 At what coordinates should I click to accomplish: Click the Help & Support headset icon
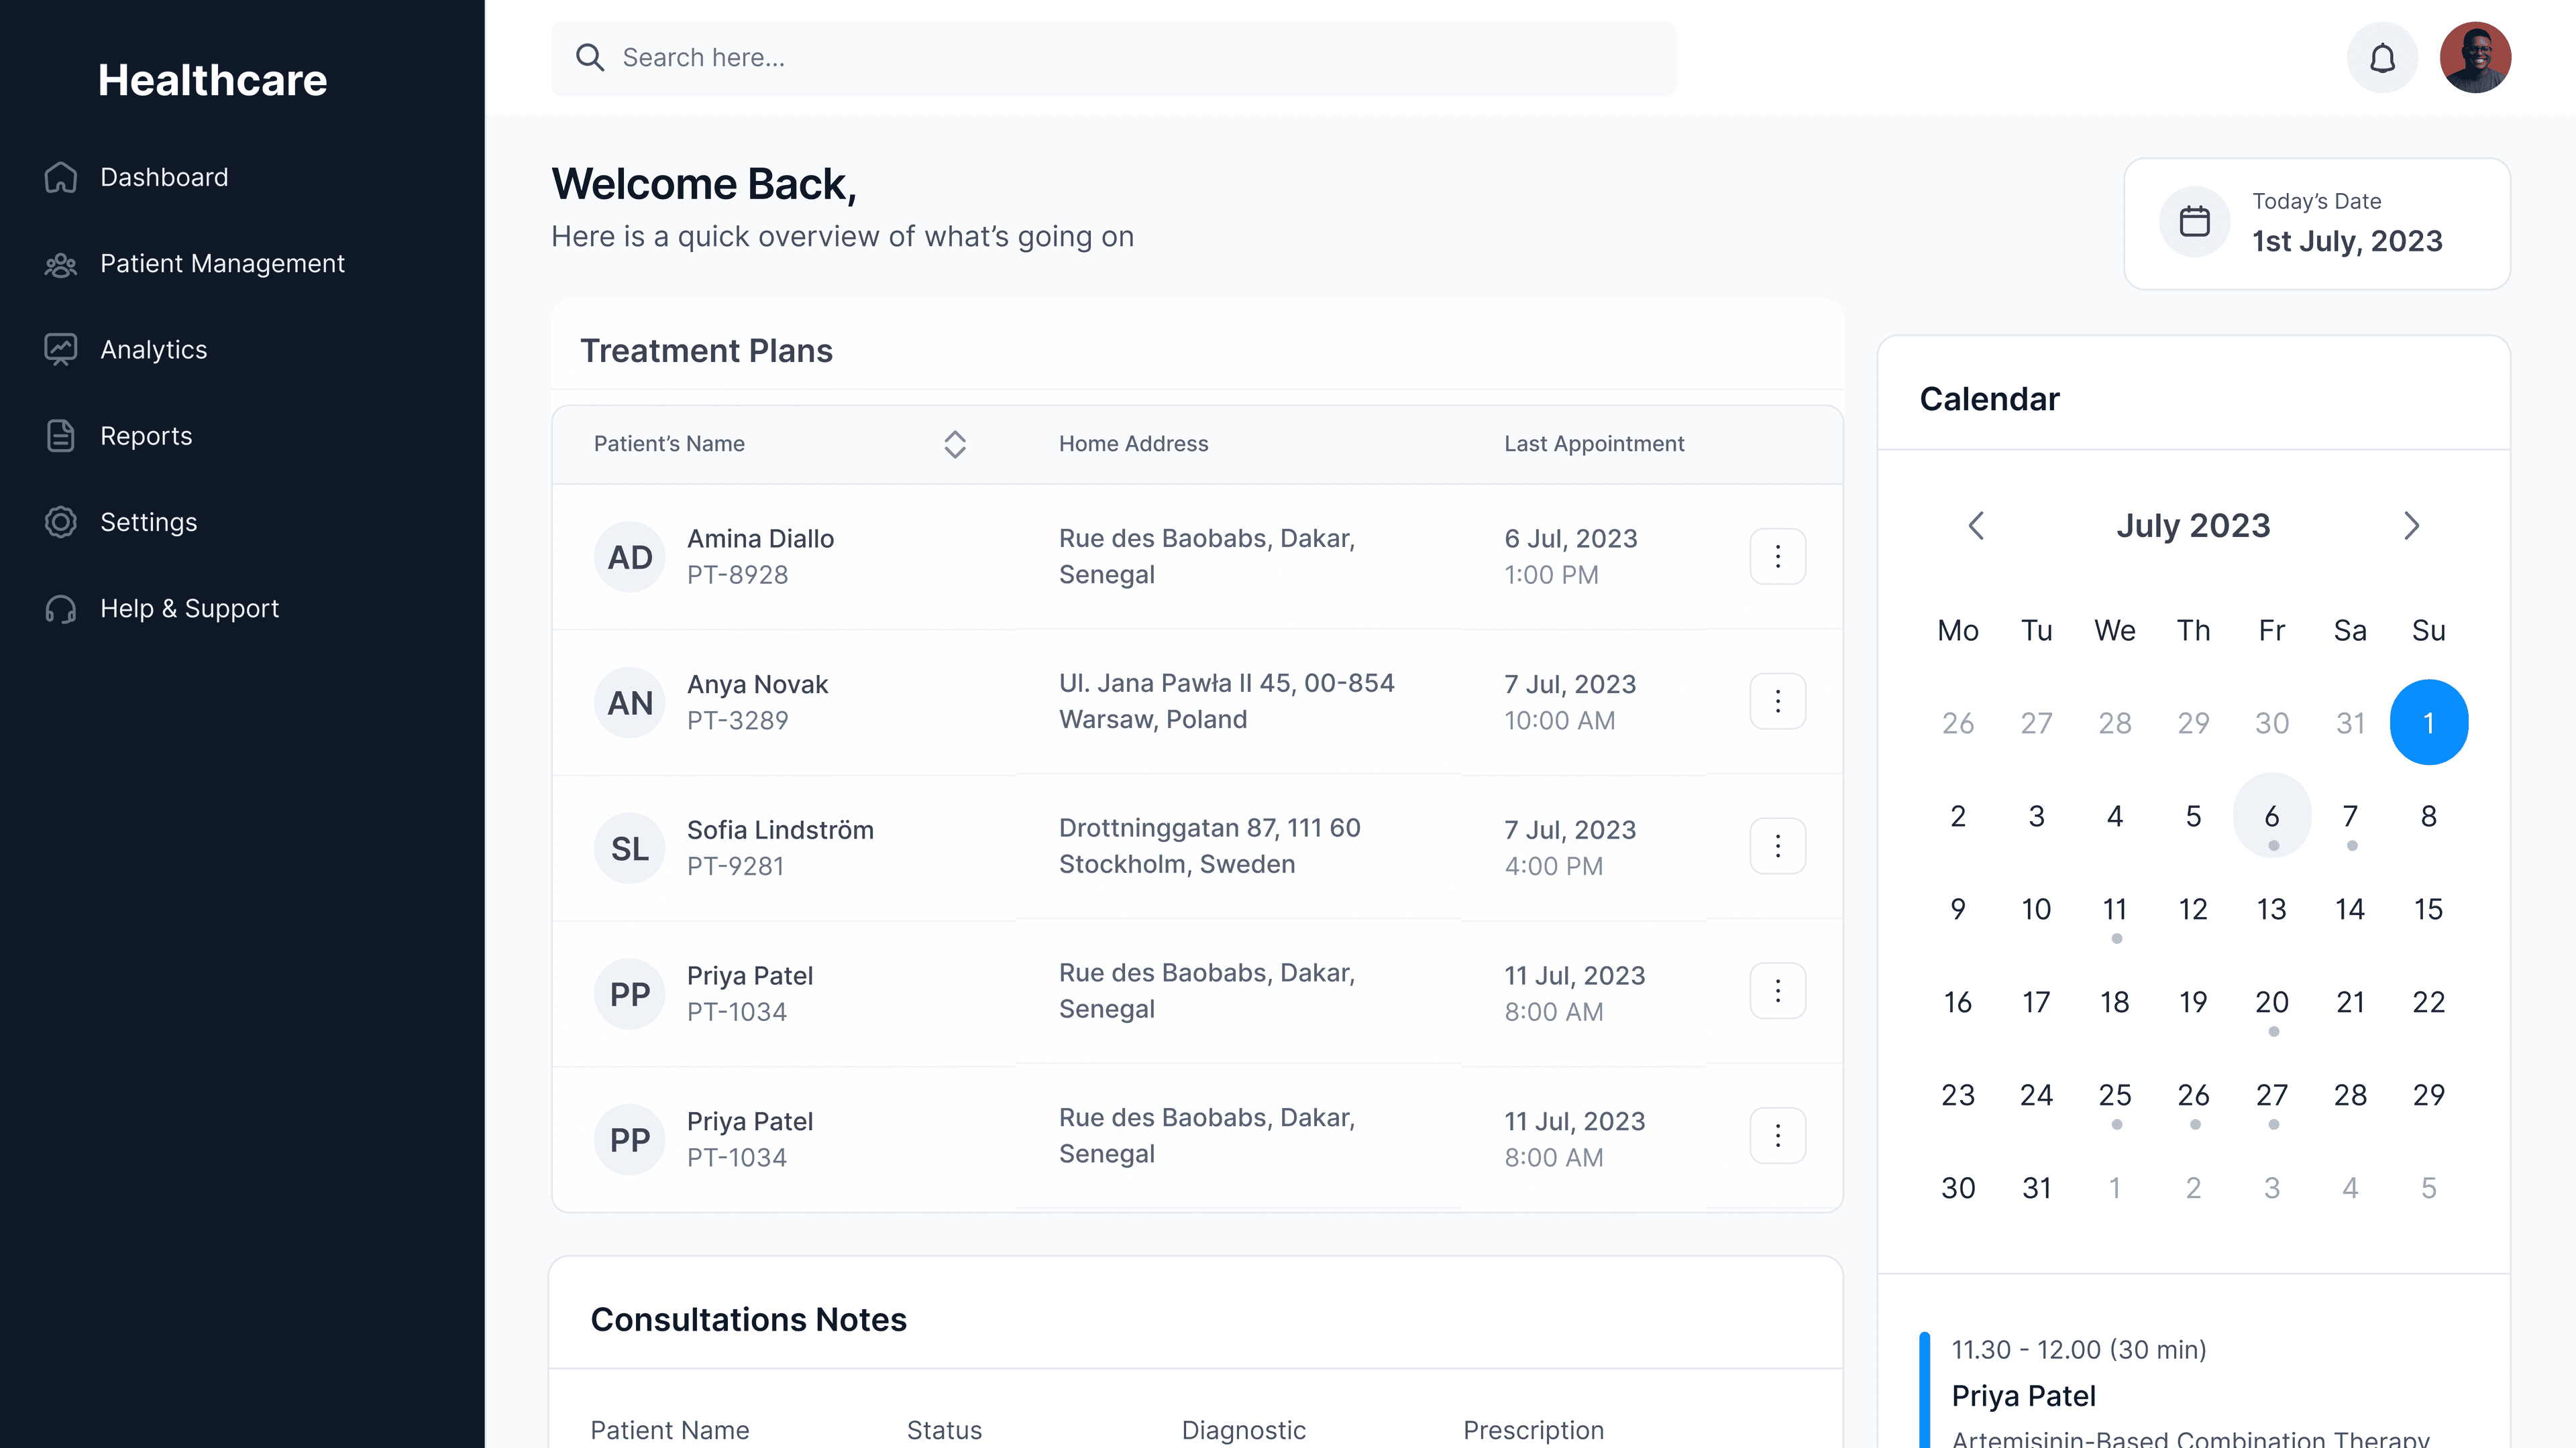61,609
